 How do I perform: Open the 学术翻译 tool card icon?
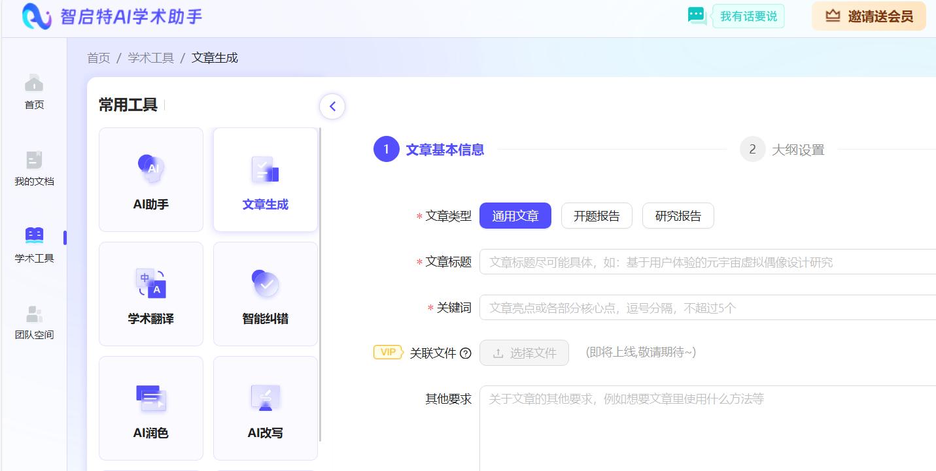pyautogui.click(x=151, y=284)
